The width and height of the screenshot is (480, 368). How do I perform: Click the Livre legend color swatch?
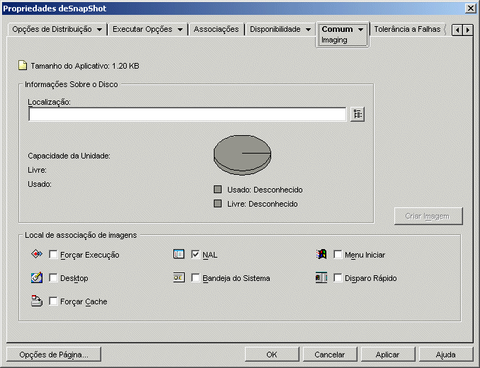point(217,203)
